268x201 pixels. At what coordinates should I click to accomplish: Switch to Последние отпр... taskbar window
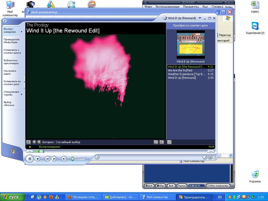[x=84, y=197]
